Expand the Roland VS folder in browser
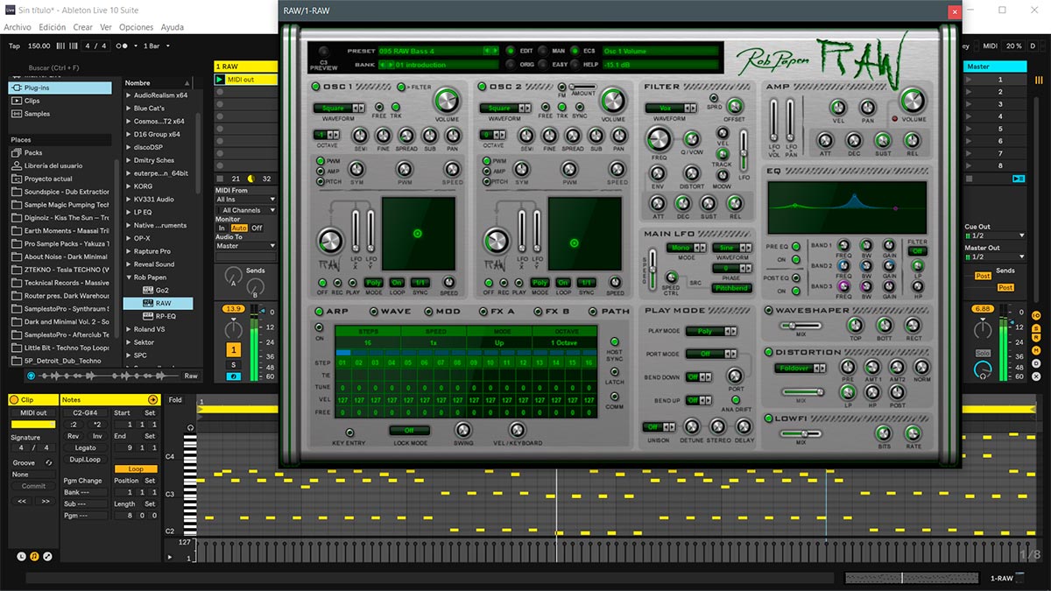Image resolution: width=1051 pixels, height=591 pixels. 129,329
